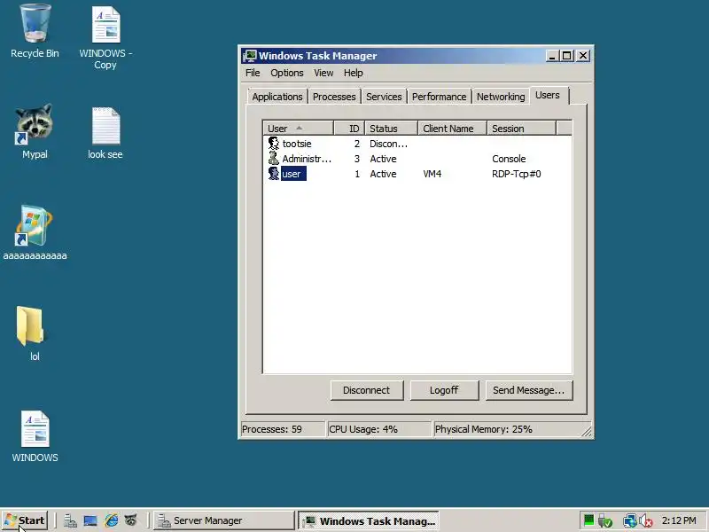Screen dimensions: 709x532
Task: Launch Server Manager from quick launch icon
Action: 70,520
